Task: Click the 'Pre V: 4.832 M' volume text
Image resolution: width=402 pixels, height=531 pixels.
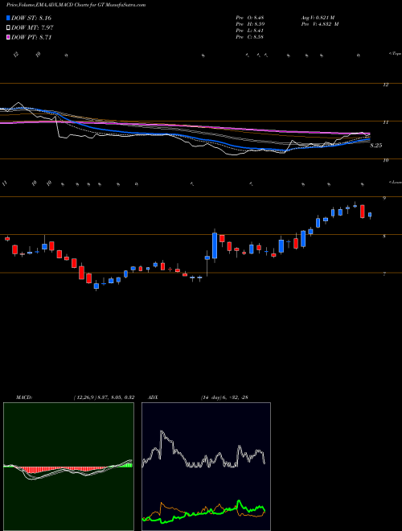Action: (x=321, y=24)
